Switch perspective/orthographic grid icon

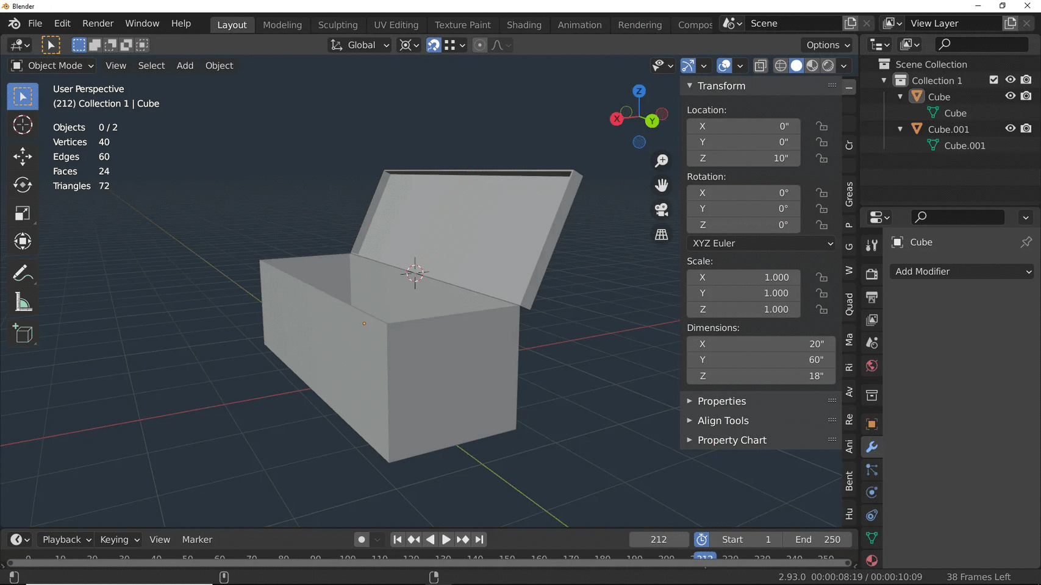coord(662,234)
